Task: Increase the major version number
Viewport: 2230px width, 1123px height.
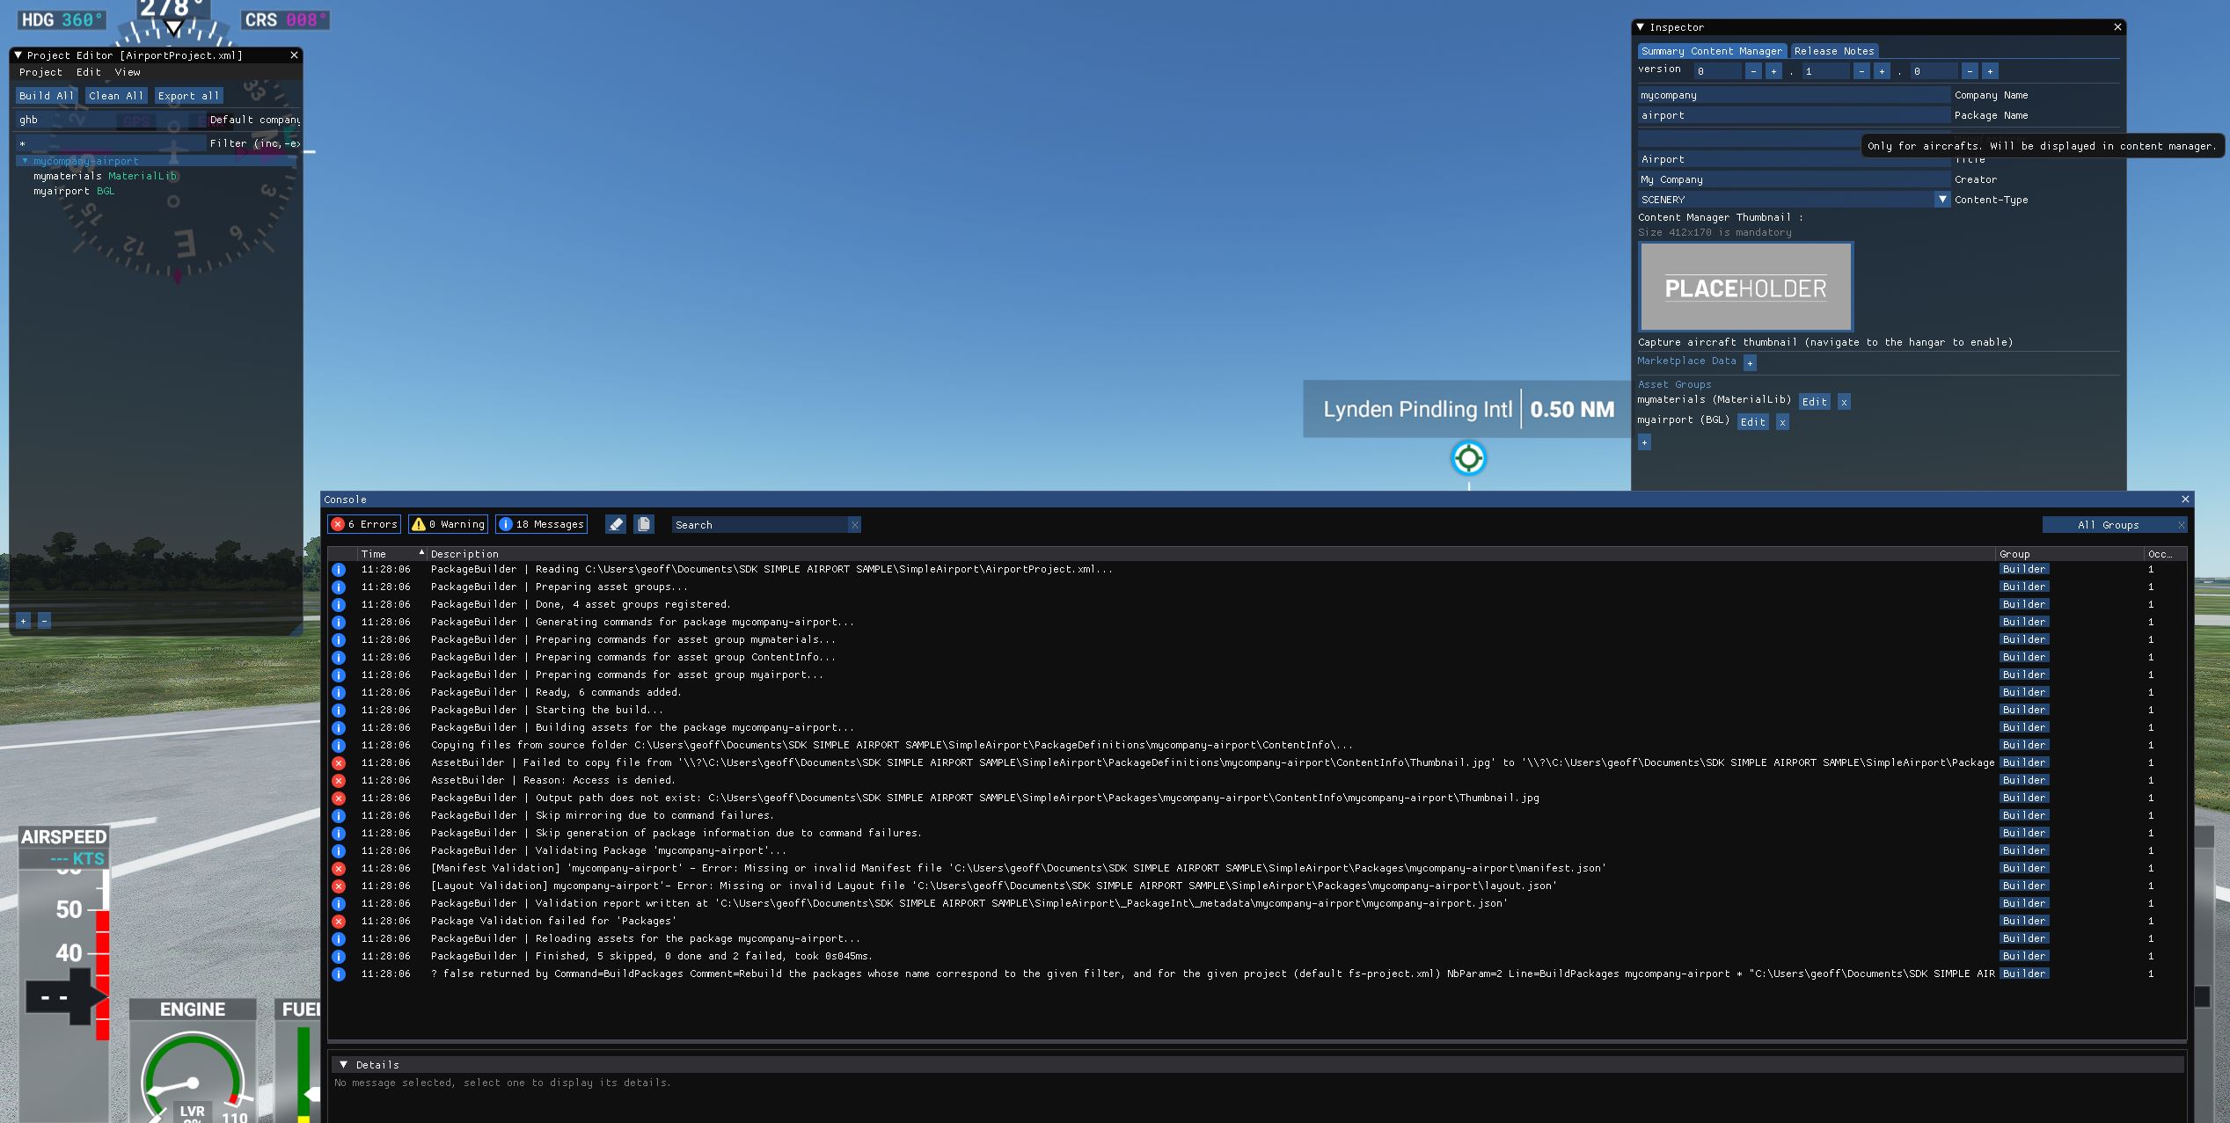Action: (1773, 71)
